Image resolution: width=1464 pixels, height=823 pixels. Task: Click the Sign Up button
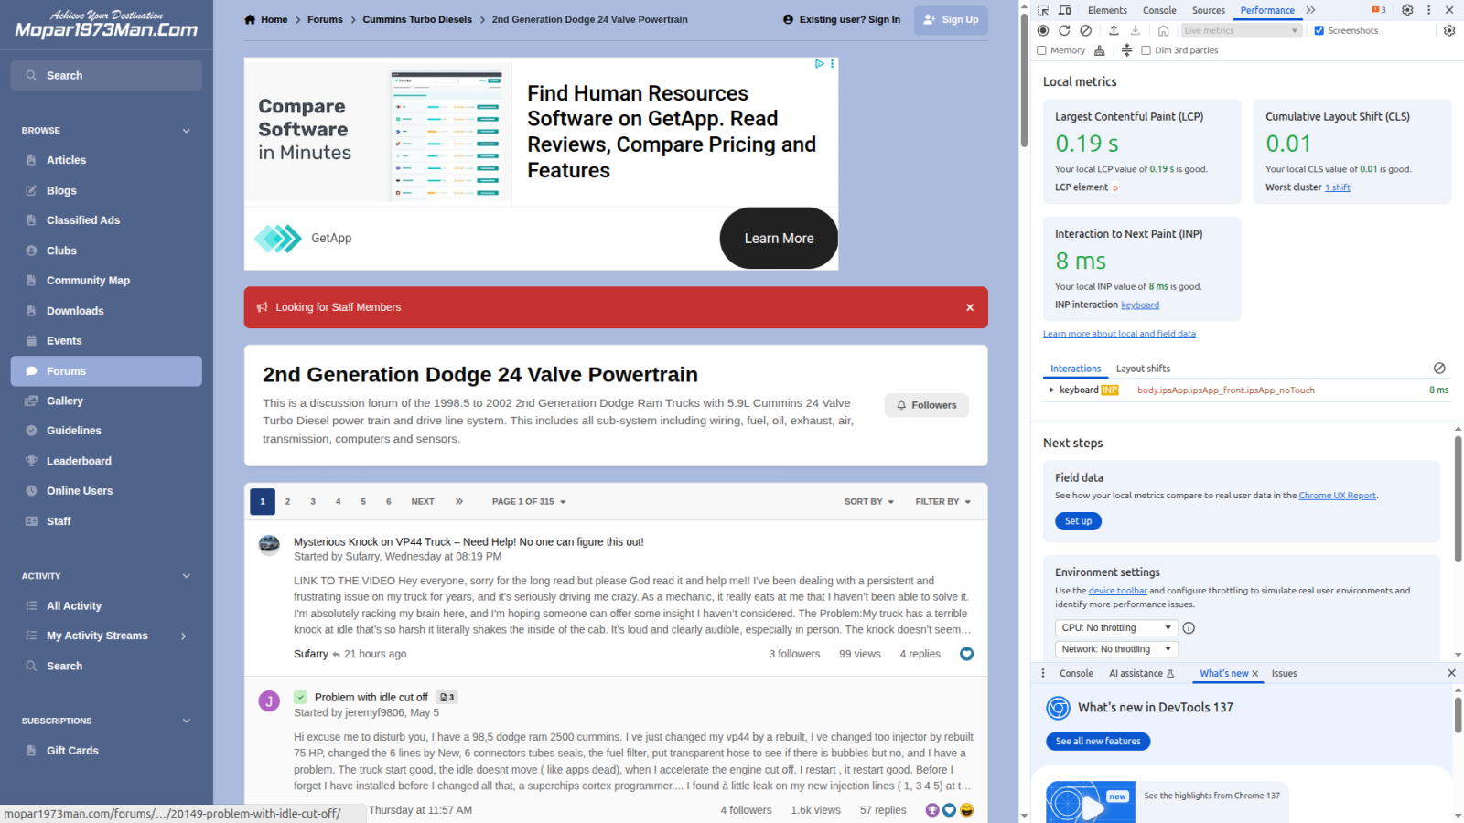coord(951,19)
